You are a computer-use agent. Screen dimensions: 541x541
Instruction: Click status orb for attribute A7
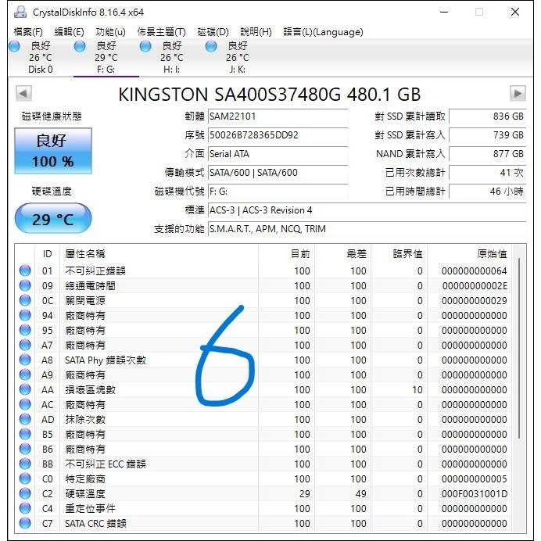(25, 345)
